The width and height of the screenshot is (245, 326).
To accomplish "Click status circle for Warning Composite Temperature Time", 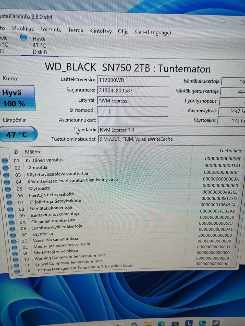I will (16, 260).
